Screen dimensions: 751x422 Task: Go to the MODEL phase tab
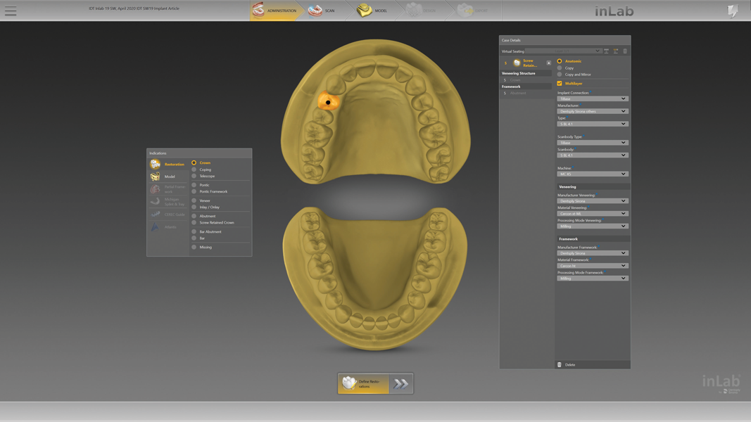tap(373, 11)
